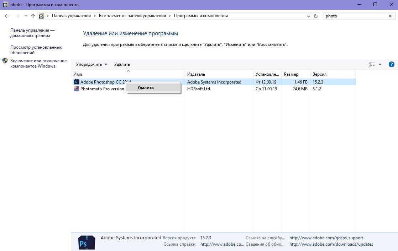Click the 'http://www.adobe.co...' help link value
This screenshot has height=251, width=398.
pyautogui.click(x=222, y=244)
